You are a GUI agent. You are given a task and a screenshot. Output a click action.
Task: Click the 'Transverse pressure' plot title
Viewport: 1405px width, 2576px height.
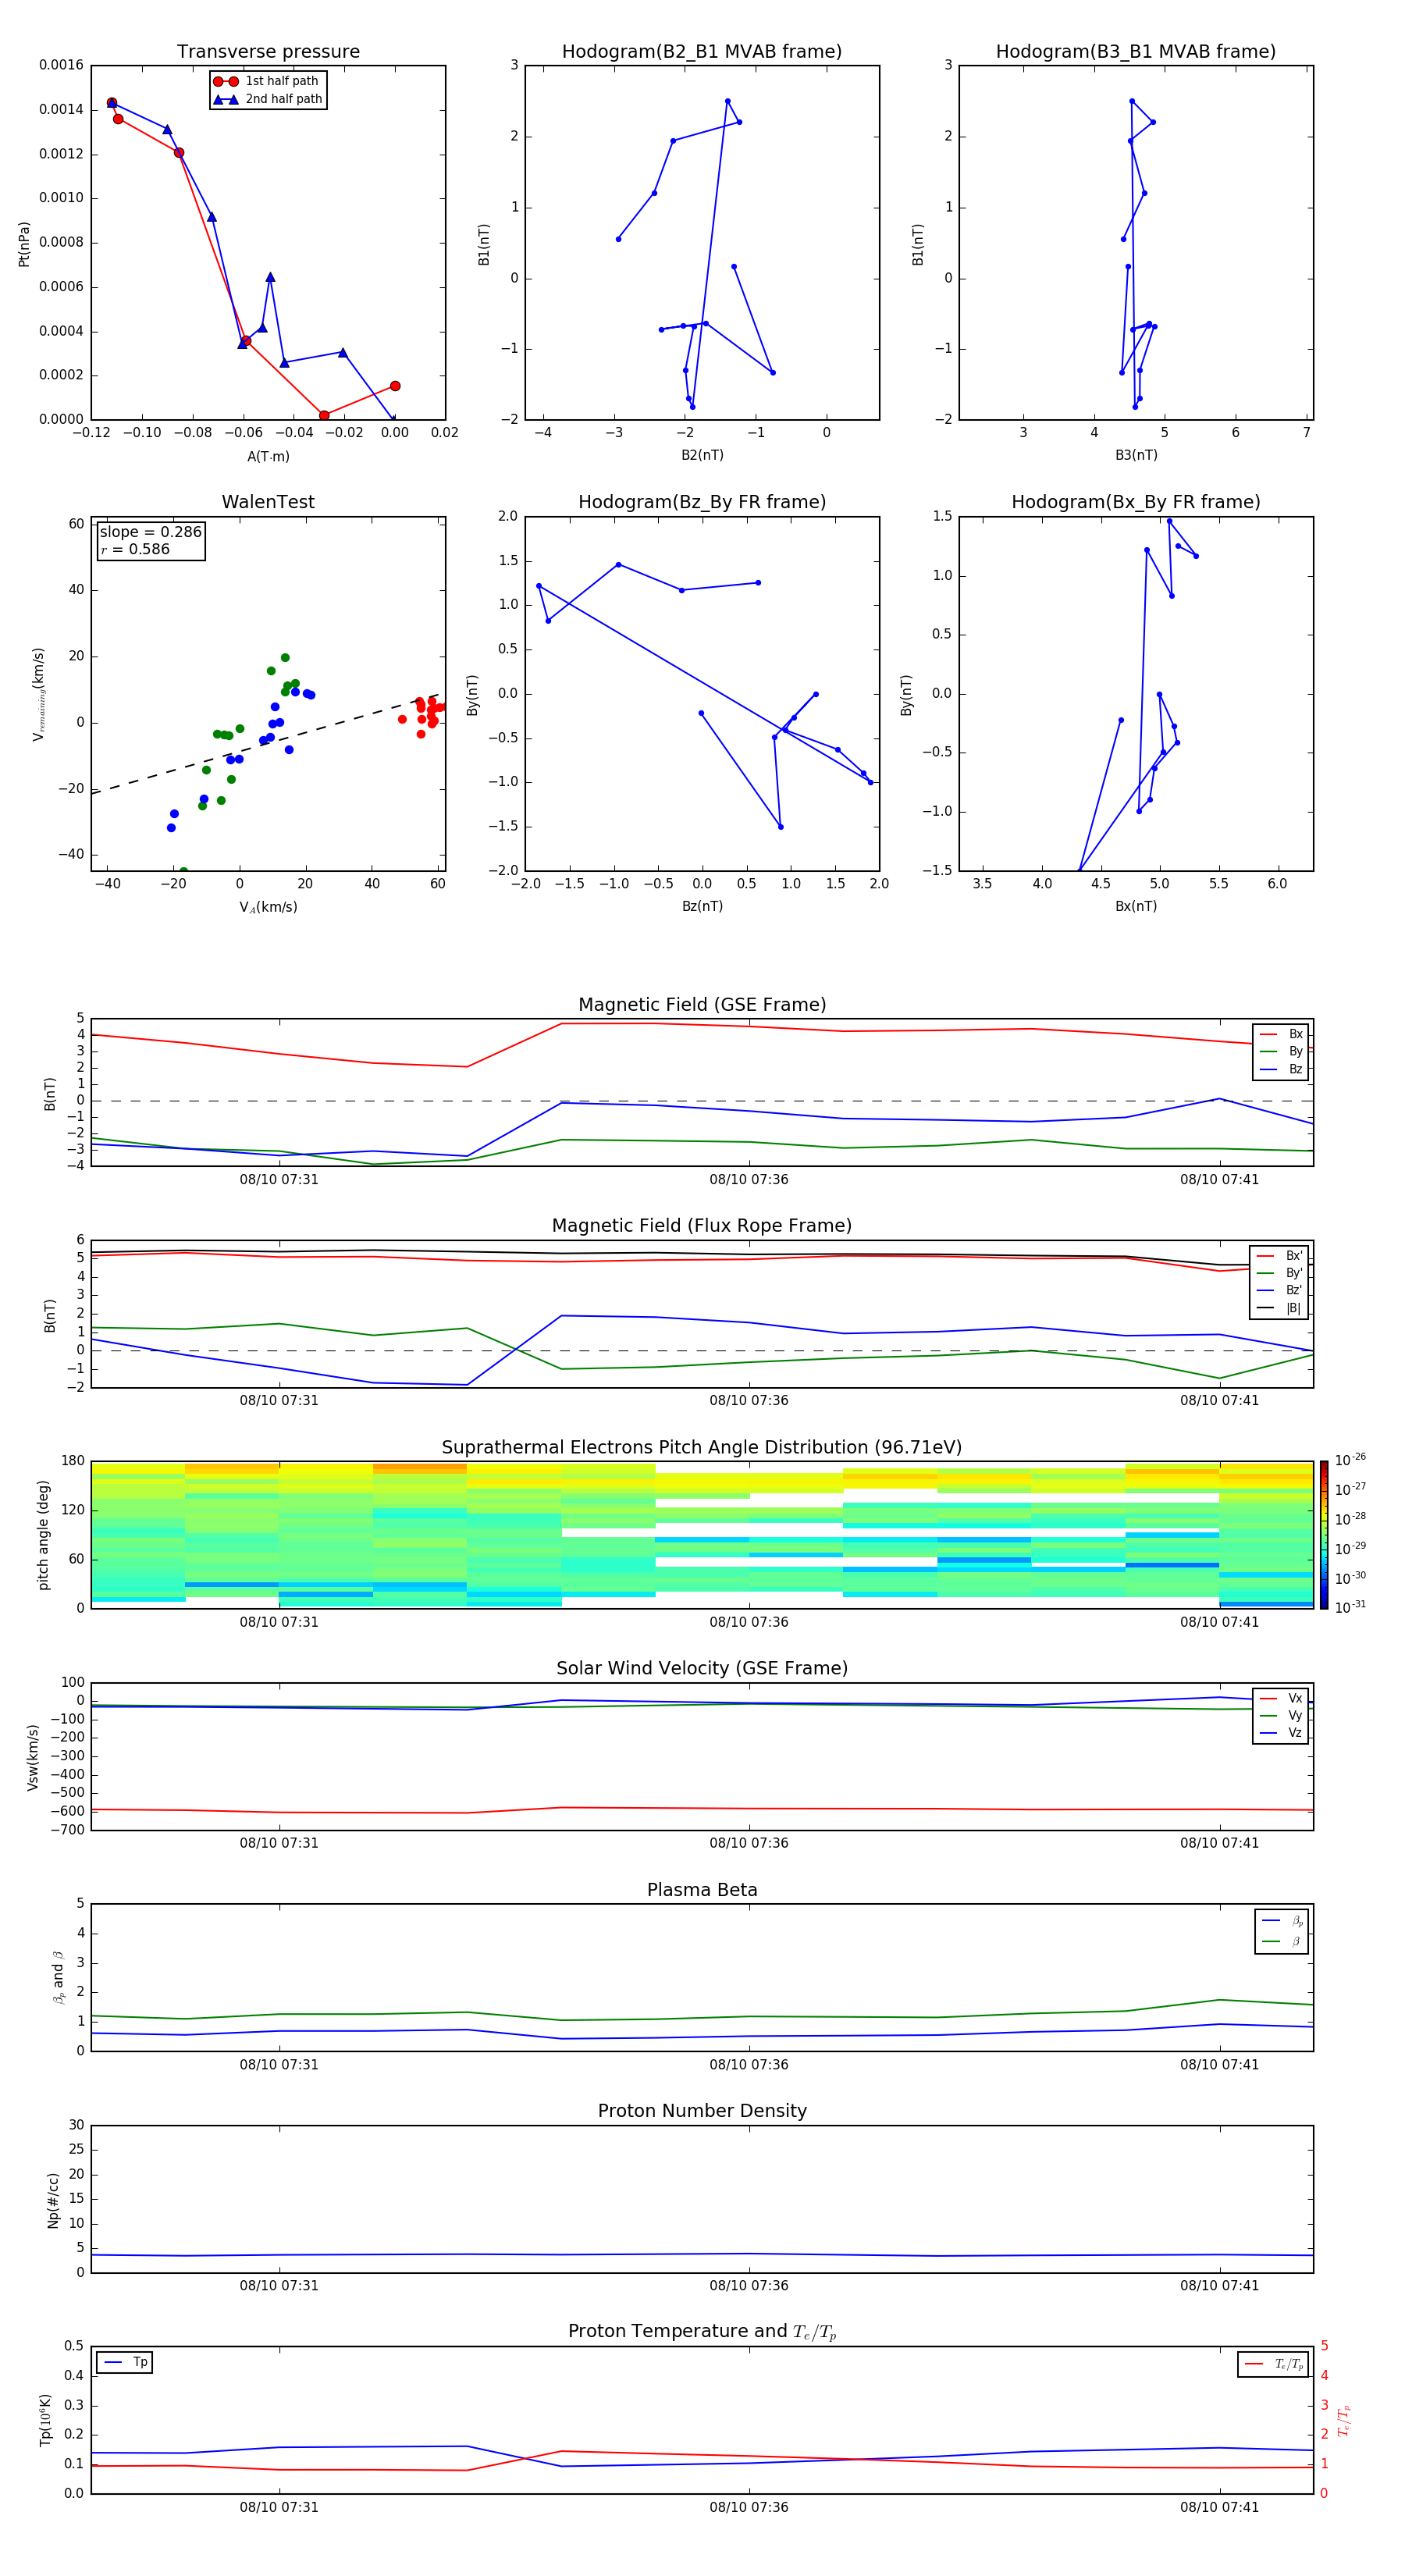tap(268, 52)
